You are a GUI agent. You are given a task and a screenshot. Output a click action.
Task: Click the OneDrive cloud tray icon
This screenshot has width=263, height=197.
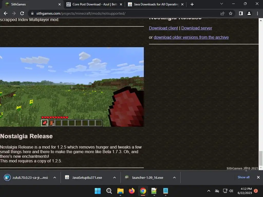pyautogui.click(x=217, y=191)
